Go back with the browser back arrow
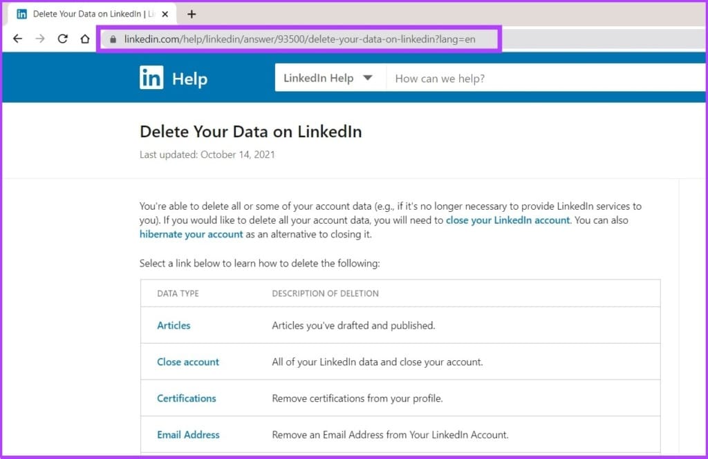The width and height of the screenshot is (708, 459). [17, 39]
